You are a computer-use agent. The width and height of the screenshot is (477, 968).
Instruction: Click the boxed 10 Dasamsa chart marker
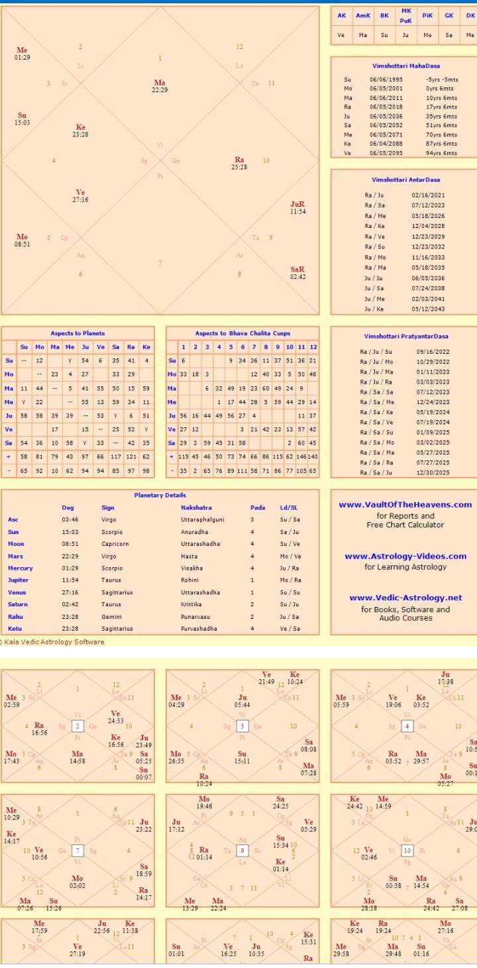click(407, 850)
